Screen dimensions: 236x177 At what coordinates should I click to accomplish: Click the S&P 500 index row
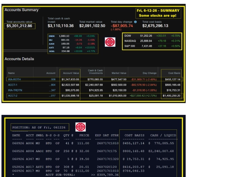click(x=152, y=46)
